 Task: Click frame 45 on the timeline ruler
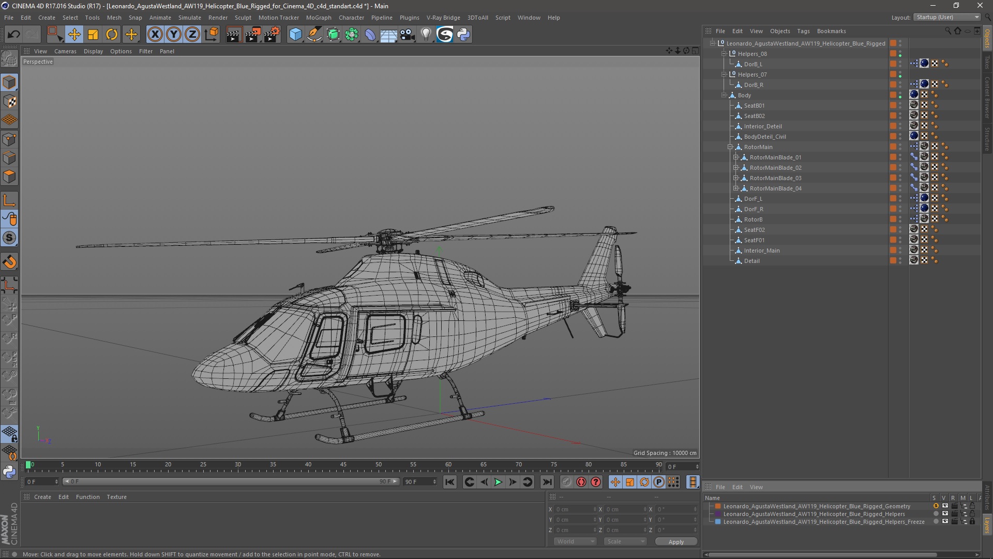(343, 465)
